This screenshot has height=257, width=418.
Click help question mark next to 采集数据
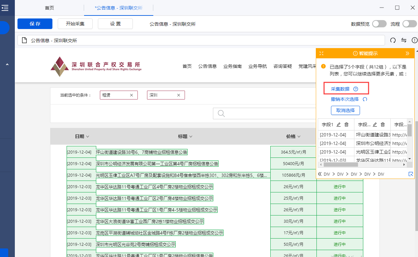click(355, 89)
